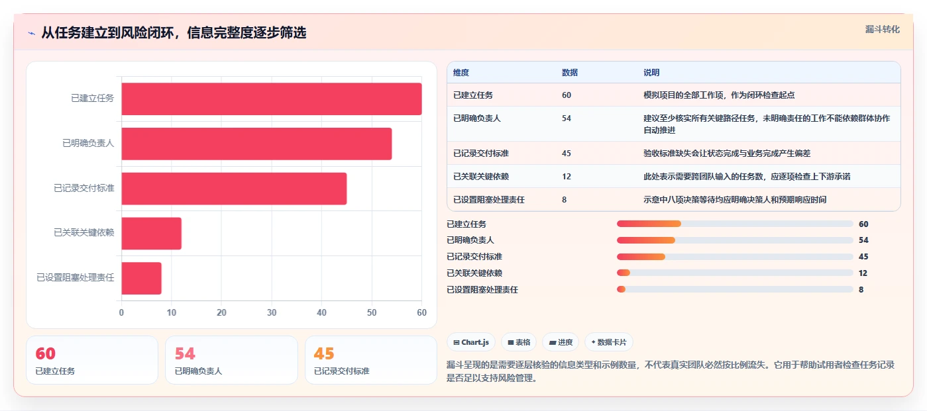Click the value 12 in the table
The width and height of the screenshot is (927, 411).
pyautogui.click(x=567, y=177)
